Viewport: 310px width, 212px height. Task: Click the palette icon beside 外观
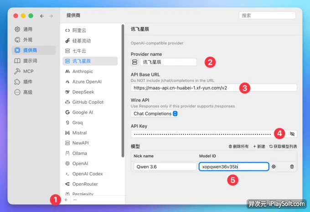coord(17,40)
